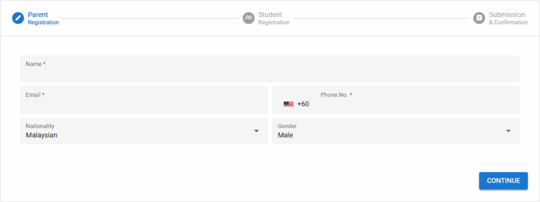
Task: Click the people icon for Student Registration
Action: coord(248,18)
